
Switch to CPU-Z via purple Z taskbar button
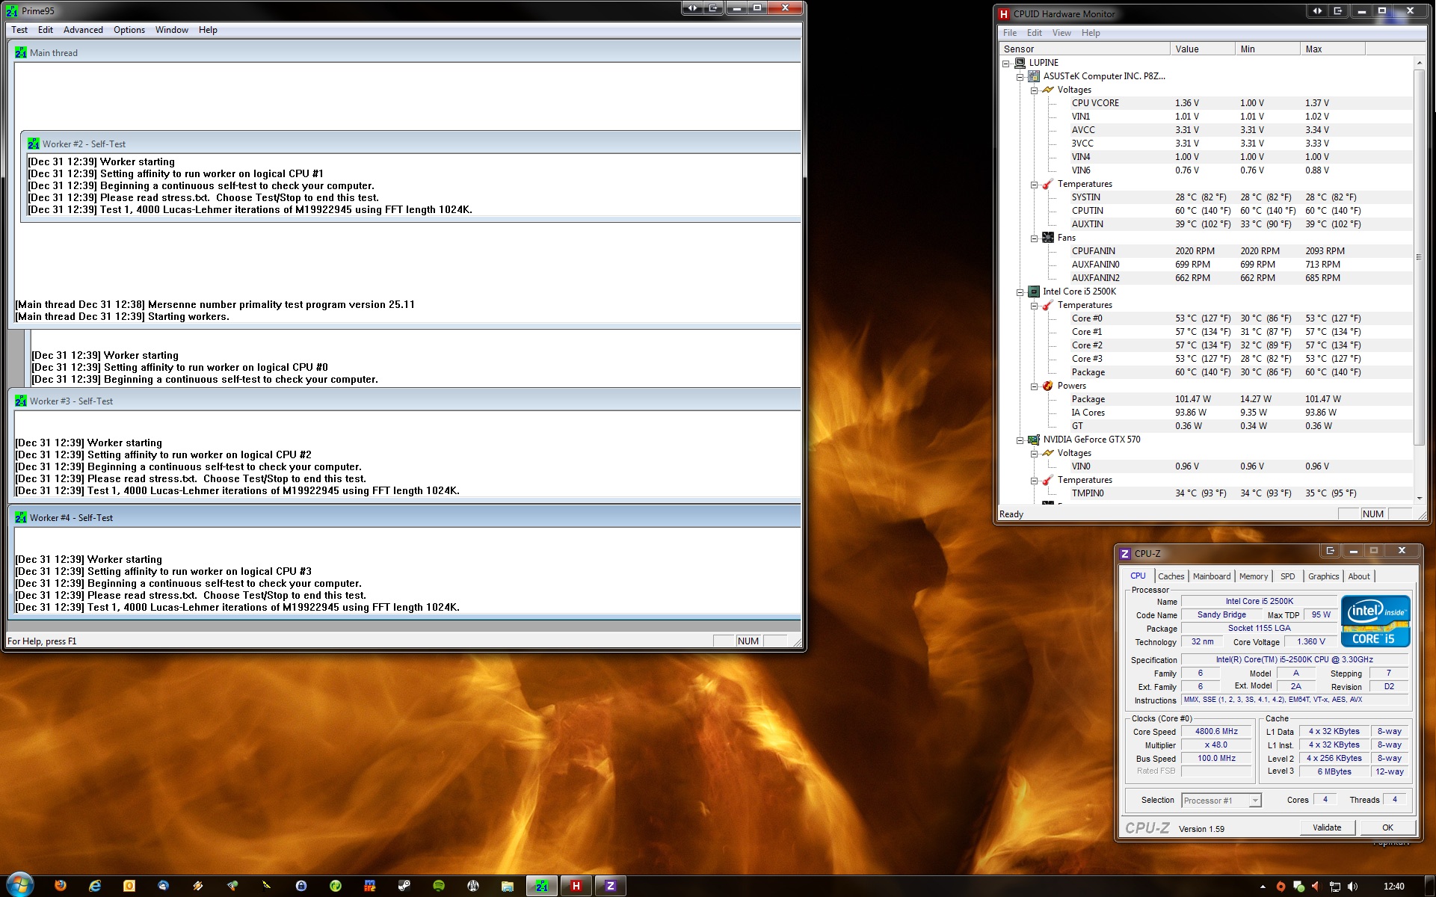[x=610, y=886]
